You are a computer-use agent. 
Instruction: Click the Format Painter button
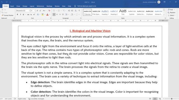point(8,15)
